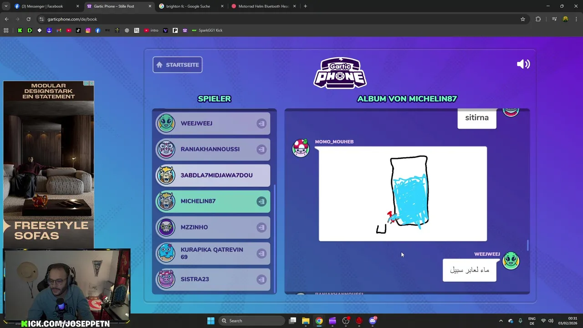Open the 'intro' bookmark
The image size is (583, 328).
[151, 31]
